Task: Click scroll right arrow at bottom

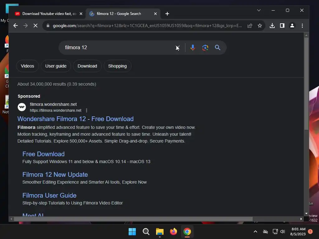Action: (301, 219)
